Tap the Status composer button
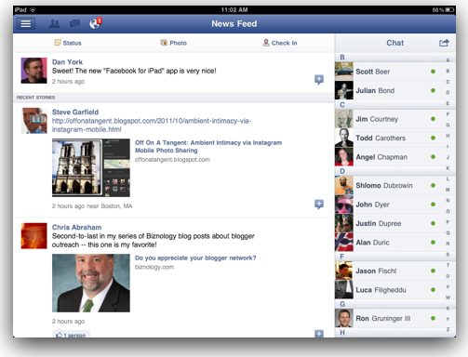This screenshot has height=357, width=468. [68, 43]
